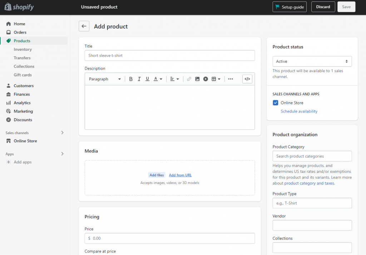366x255 pixels.
Task: Toggle italic text in description editor
Action: click(x=139, y=79)
